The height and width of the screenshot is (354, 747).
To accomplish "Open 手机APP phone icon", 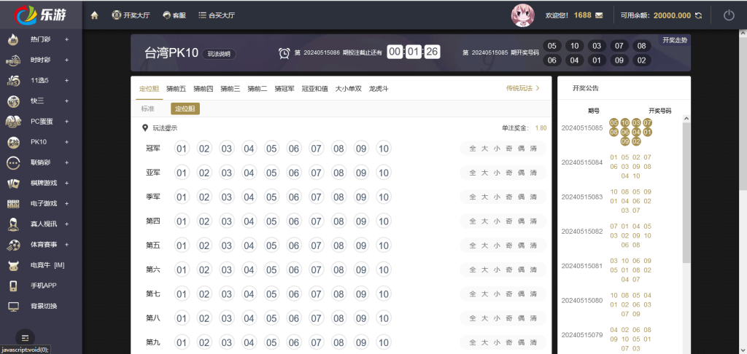I will coord(13,286).
